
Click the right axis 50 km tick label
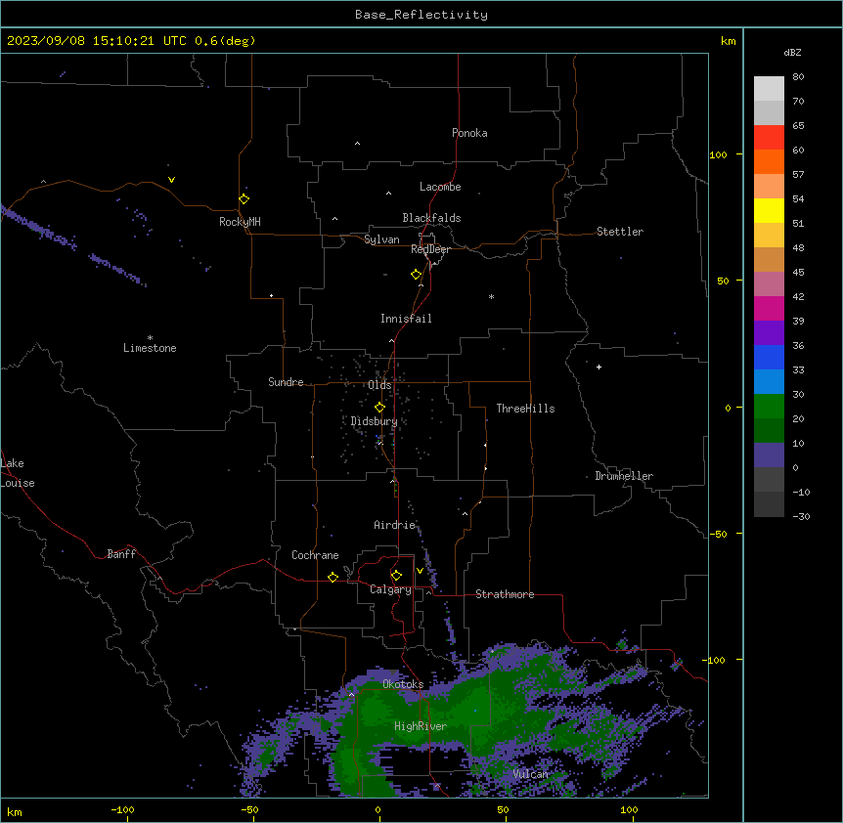click(x=723, y=281)
